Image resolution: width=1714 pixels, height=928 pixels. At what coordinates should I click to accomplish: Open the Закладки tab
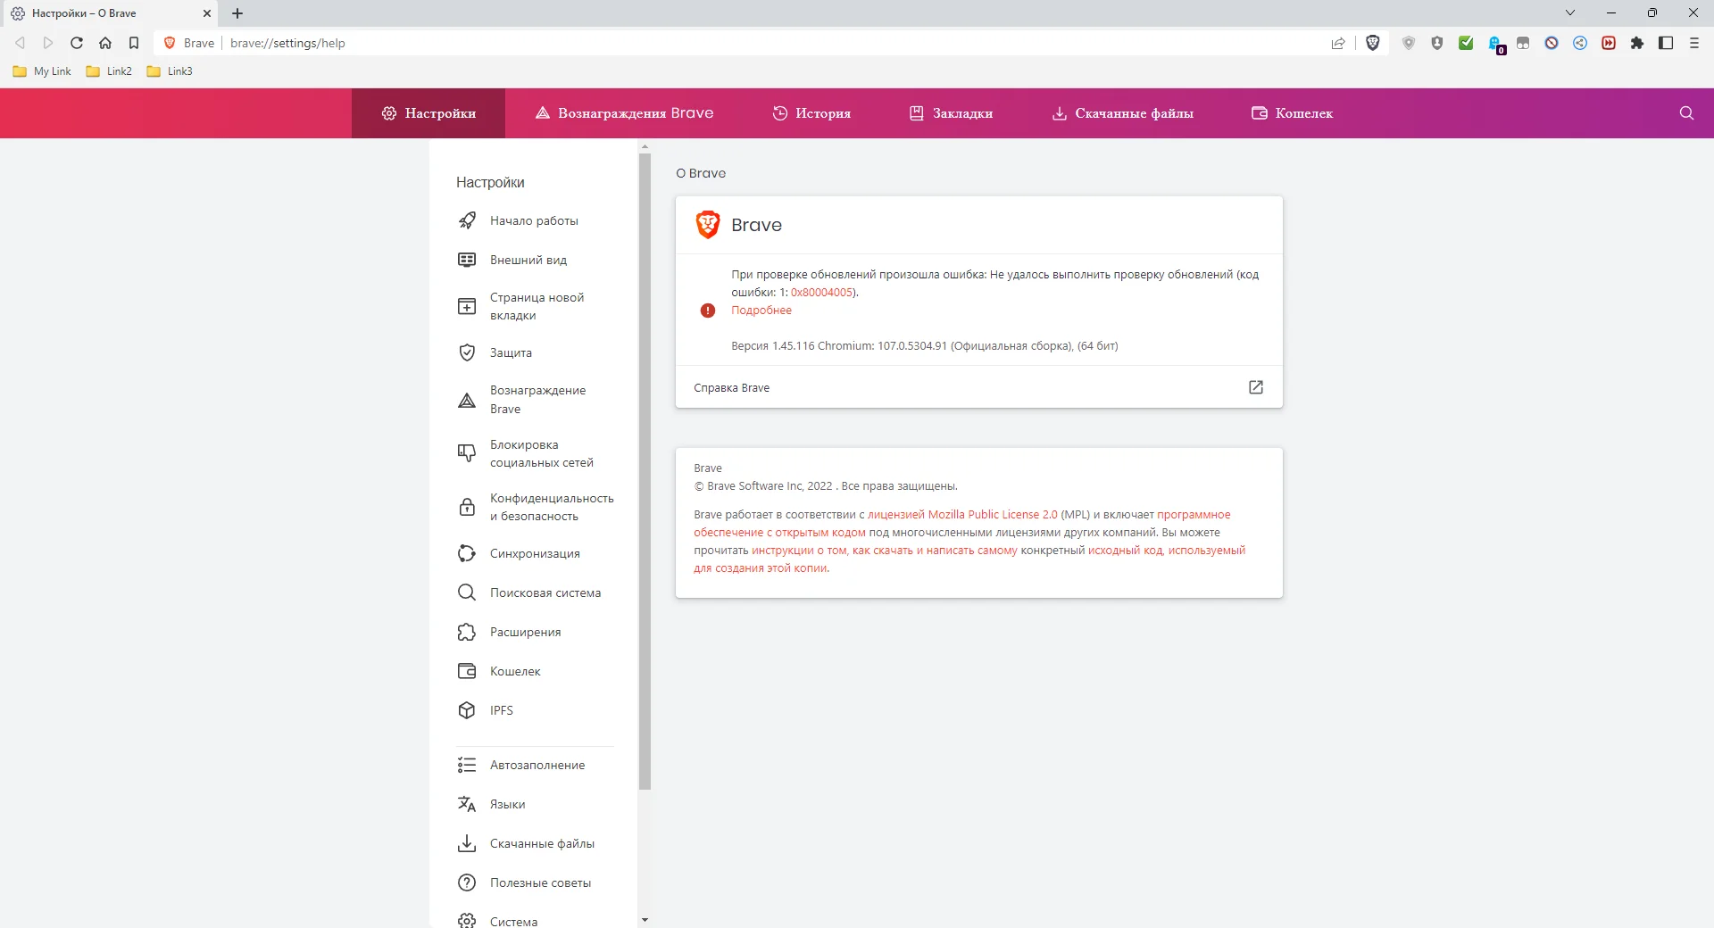951,113
